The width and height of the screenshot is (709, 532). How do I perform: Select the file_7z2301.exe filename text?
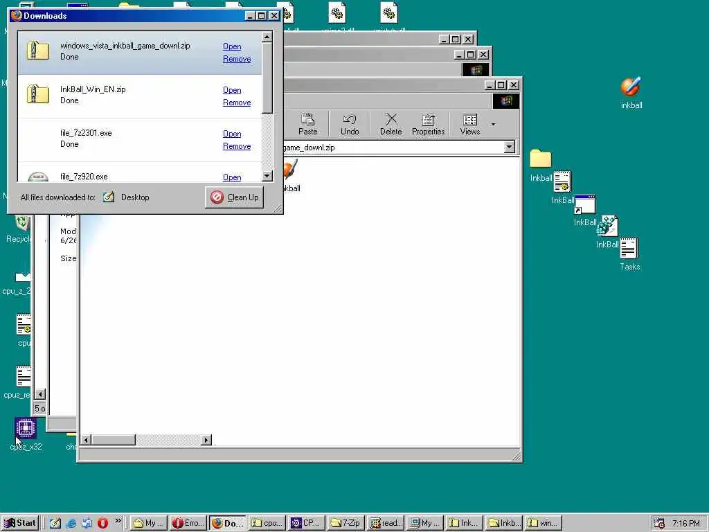click(x=86, y=133)
